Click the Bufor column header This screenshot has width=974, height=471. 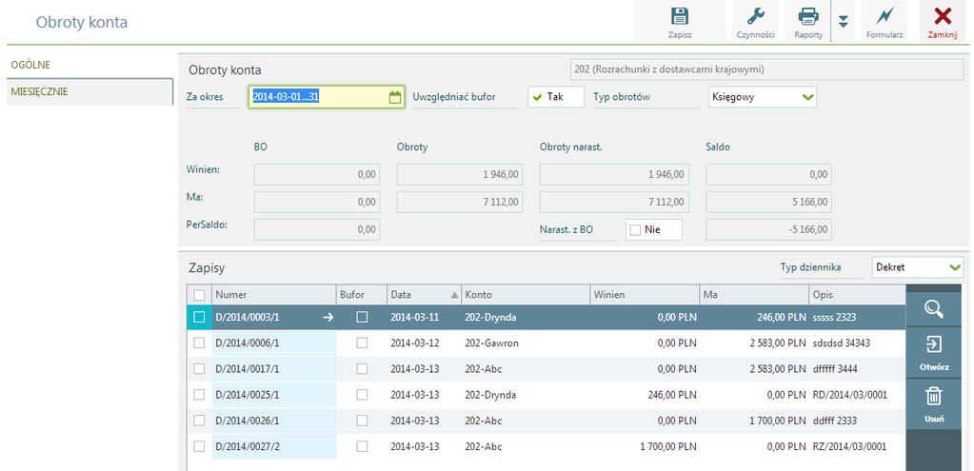pyautogui.click(x=362, y=295)
